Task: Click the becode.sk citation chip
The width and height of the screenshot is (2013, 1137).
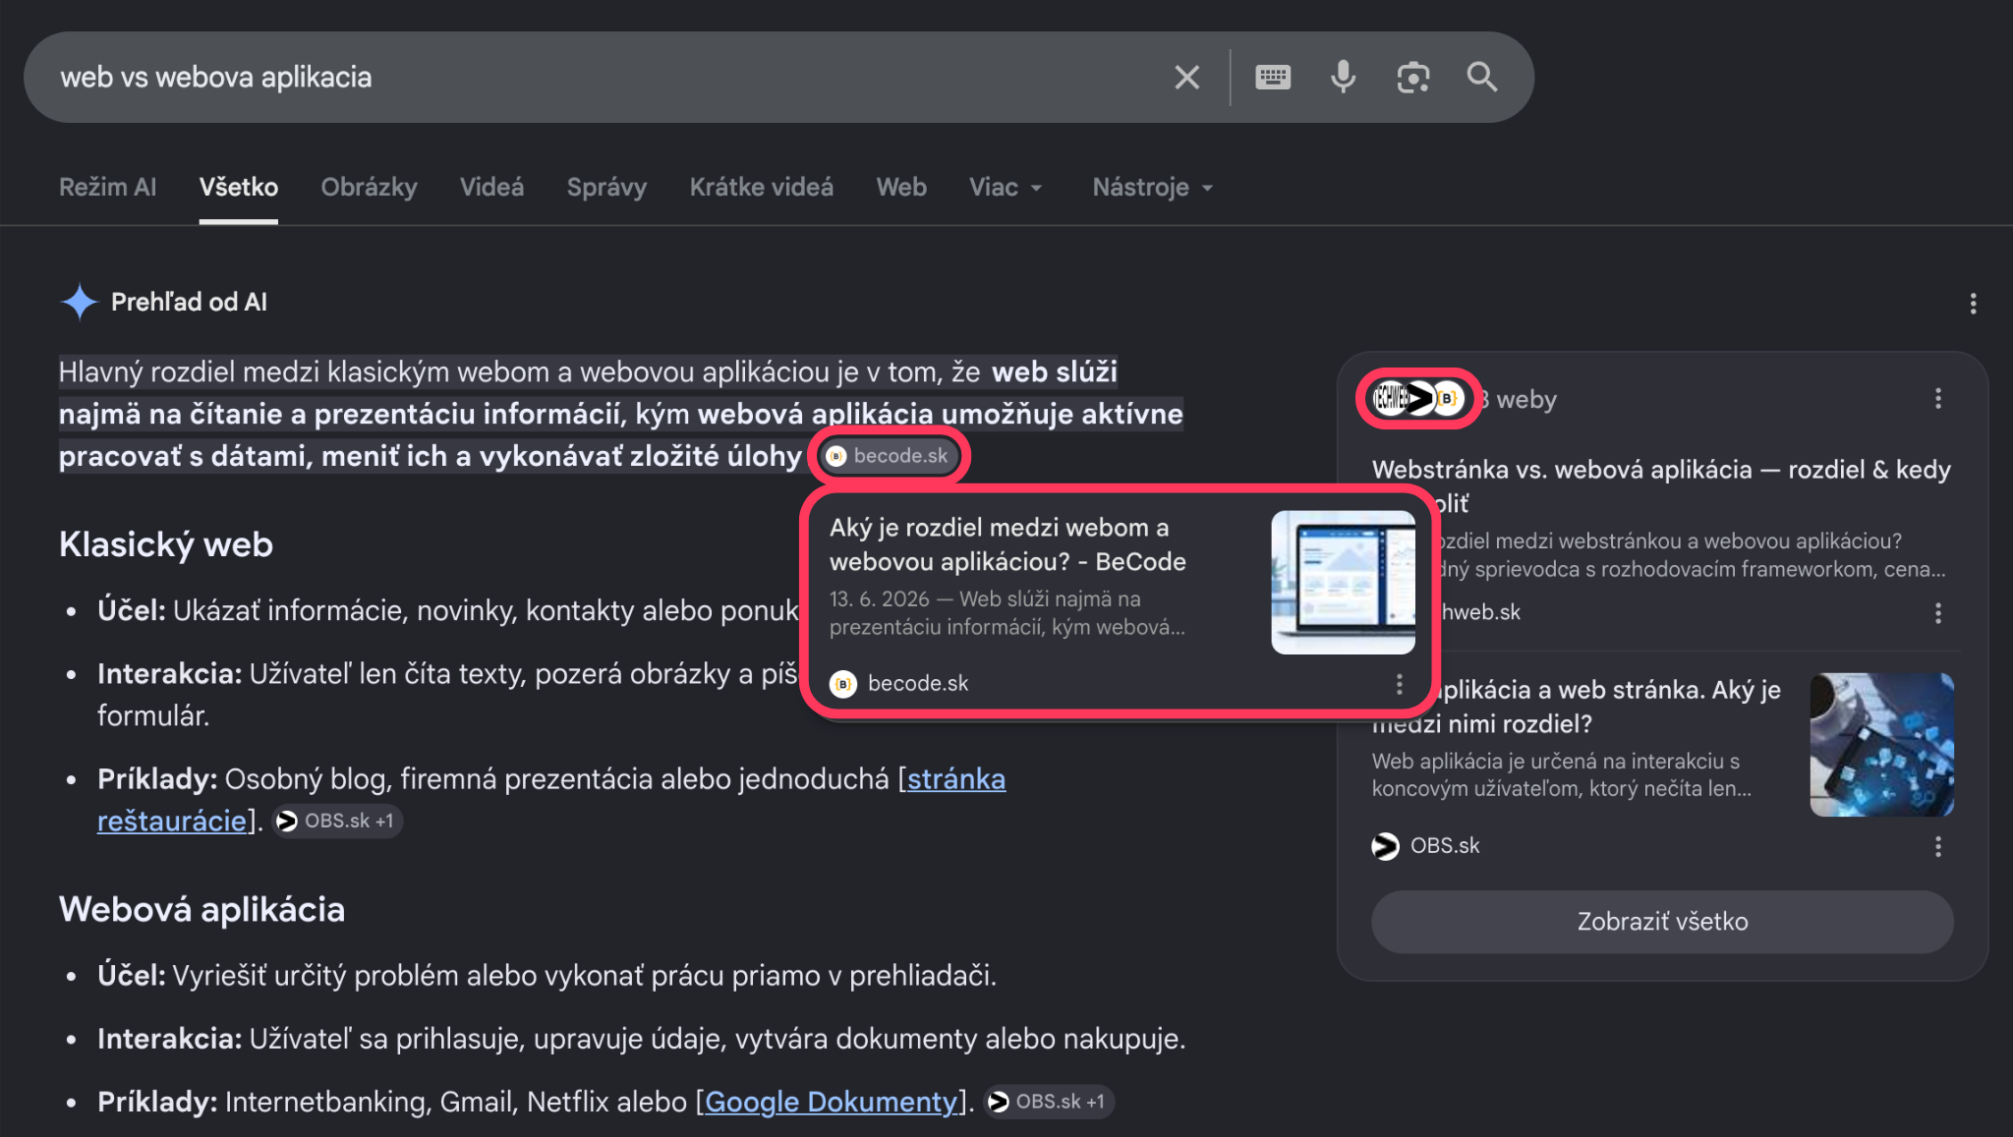Action: click(x=888, y=456)
